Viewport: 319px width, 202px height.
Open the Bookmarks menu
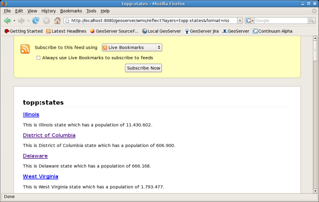click(x=70, y=11)
